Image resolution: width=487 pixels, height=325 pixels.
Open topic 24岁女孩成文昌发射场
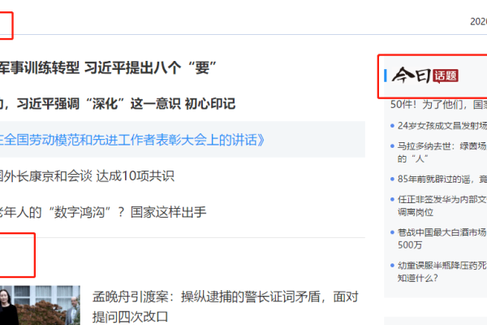tap(442, 126)
